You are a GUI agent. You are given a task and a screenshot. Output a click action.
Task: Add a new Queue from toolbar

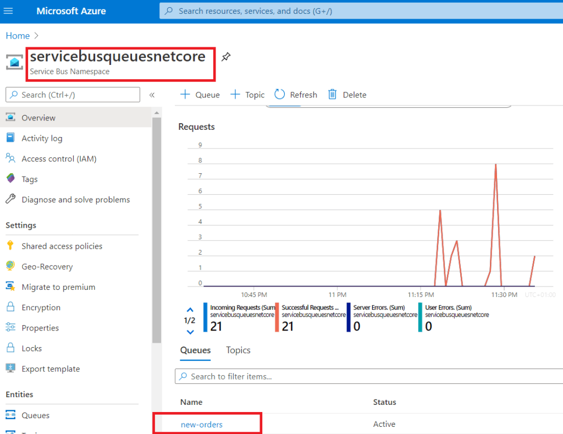pyautogui.click(x=200, y=95)
